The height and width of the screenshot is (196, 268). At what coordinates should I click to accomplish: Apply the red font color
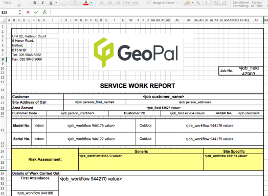tap(86, 3)
